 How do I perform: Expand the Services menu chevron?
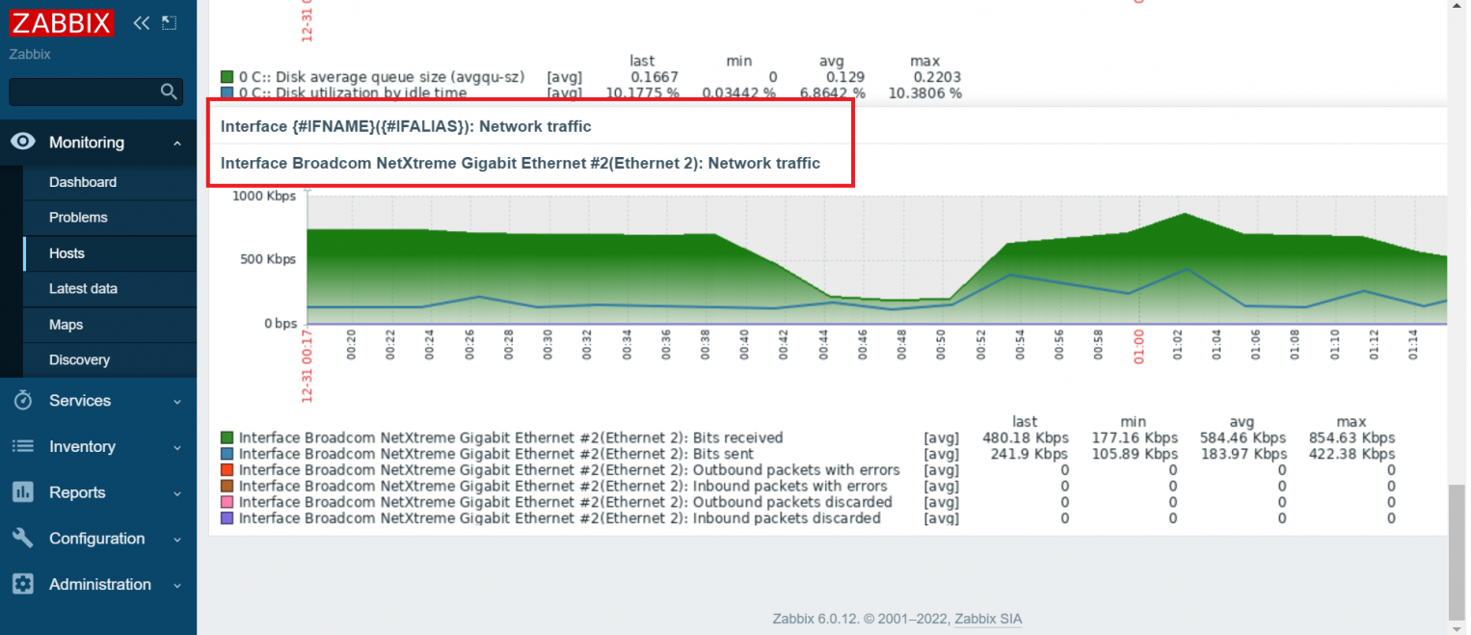pyautogui.click(x=177, y=401)
